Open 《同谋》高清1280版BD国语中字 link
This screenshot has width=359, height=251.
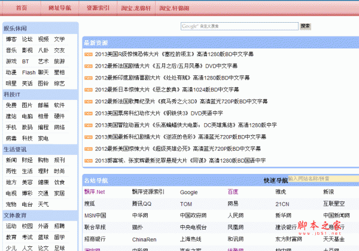point(181,161)
